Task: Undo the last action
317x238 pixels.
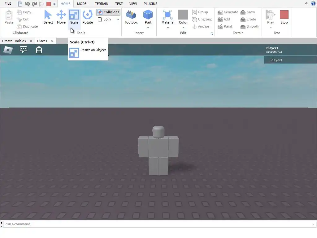Action: pos(27,4)
